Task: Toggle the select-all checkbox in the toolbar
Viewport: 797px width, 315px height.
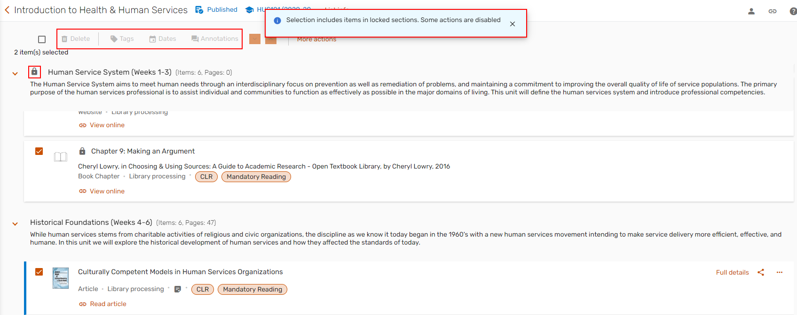Action: [42, 39]
